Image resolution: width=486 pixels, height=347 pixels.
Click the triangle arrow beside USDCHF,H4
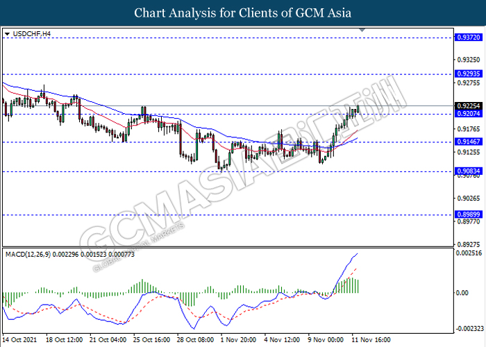tap(7, 33)
